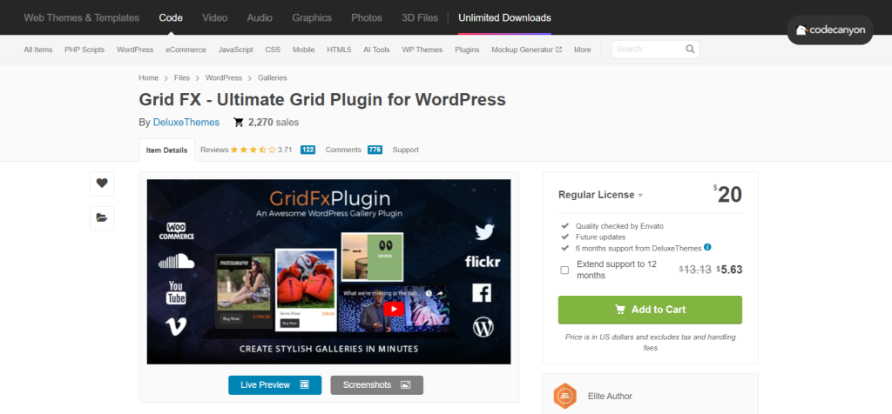
Task: Click the Vimeo icon in preview image
Action: click(x=176, y=326)
